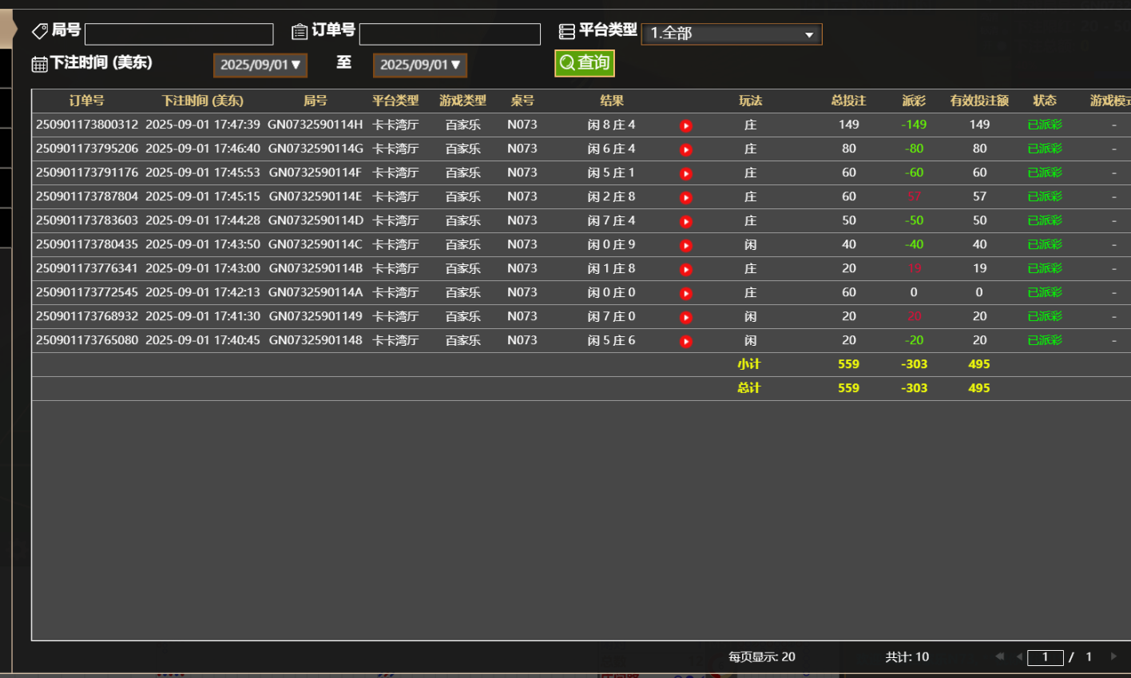Click replay icon for round GN0732590114E
The image size is (1131, 678).
(685, 197)
